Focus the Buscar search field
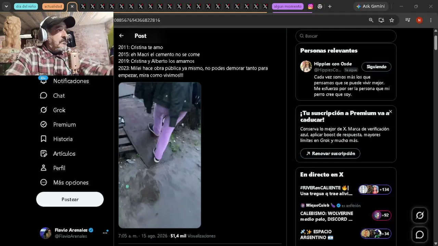This screenshot has height=246, width=438. [x=346, y=36]
